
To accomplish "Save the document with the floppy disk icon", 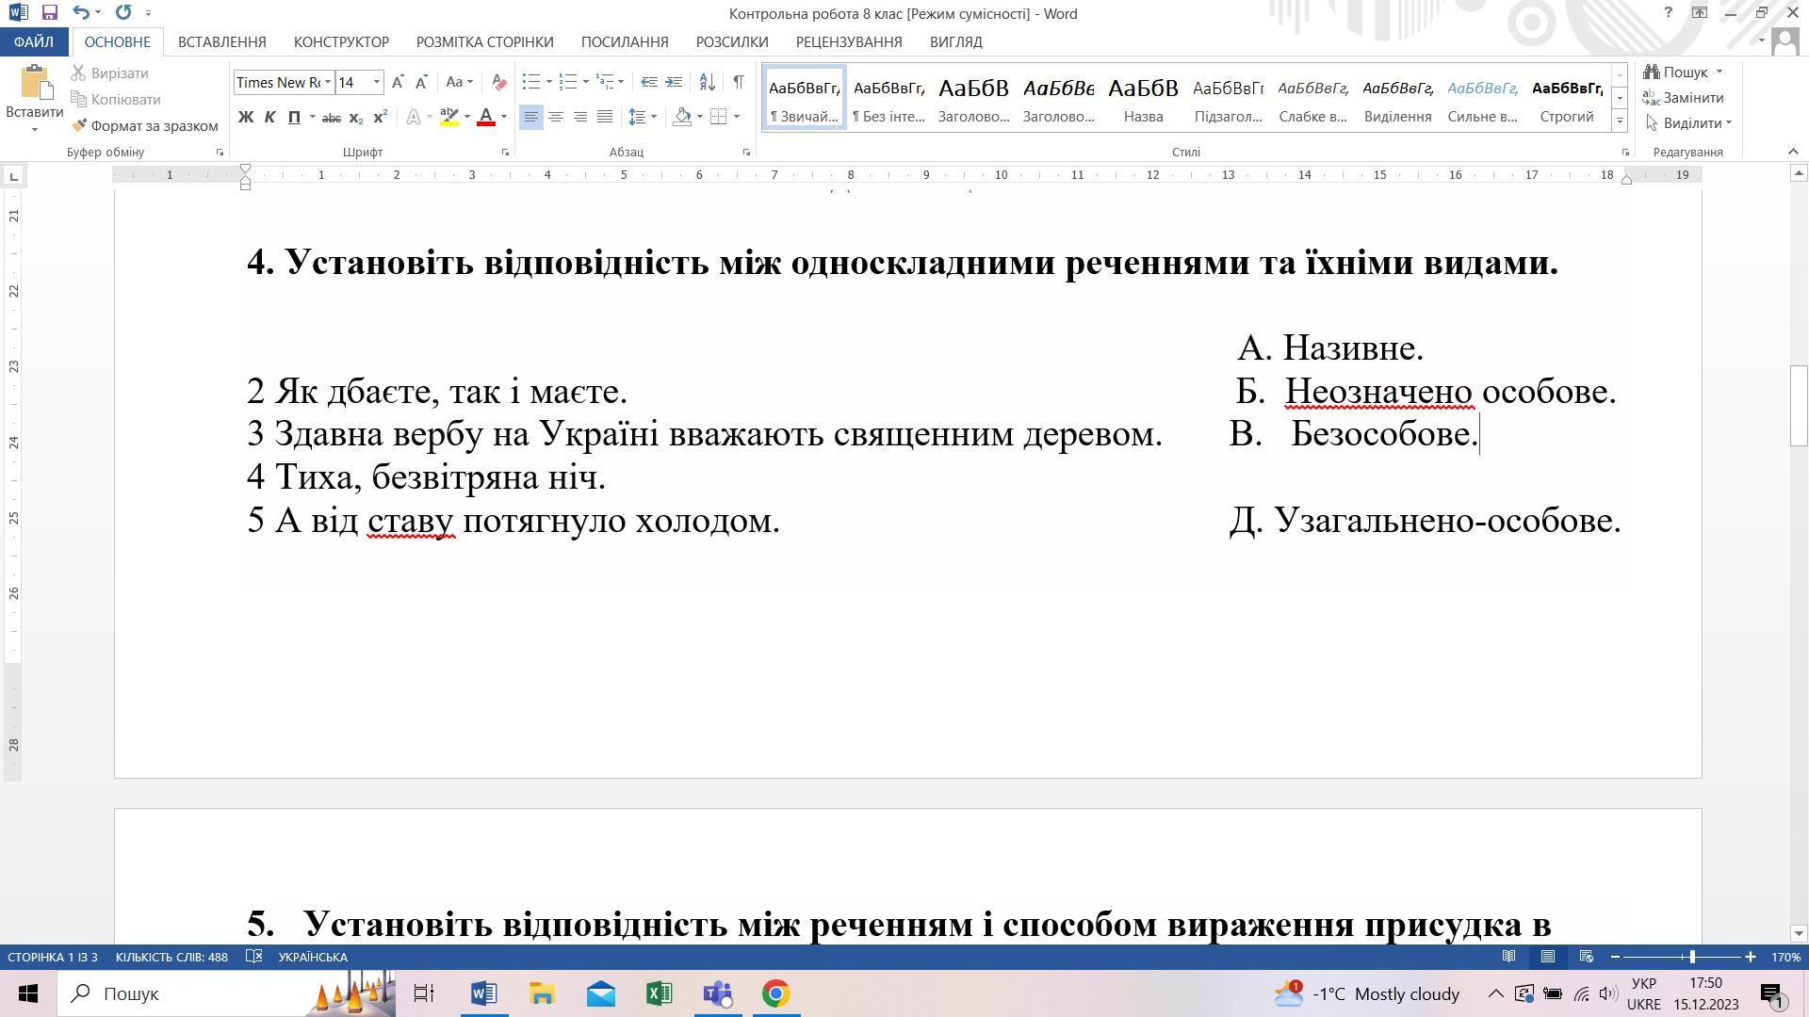I will (x=49, y=13).
